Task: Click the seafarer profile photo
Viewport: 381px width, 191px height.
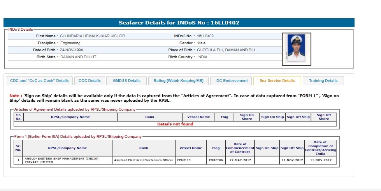Action: [x=296, y=49]
